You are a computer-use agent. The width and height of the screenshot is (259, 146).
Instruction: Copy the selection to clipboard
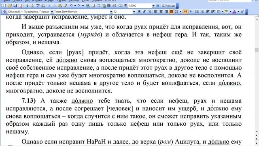(55, 6)
